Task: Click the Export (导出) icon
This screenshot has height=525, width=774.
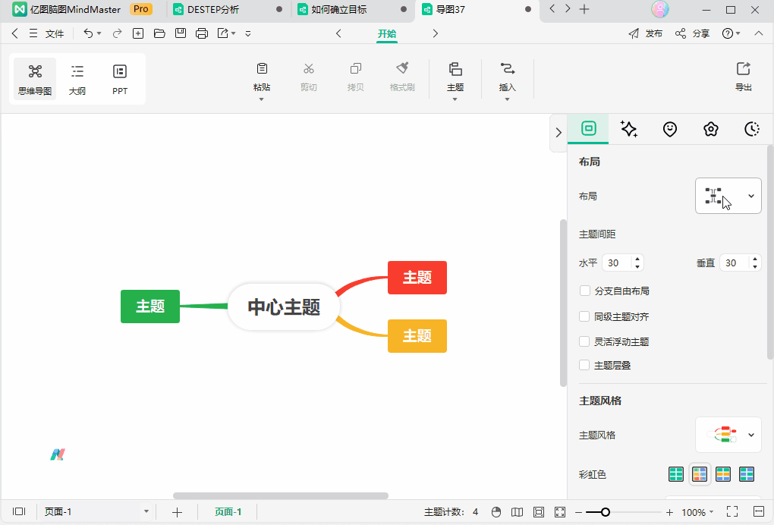Action: coord(744,69)
